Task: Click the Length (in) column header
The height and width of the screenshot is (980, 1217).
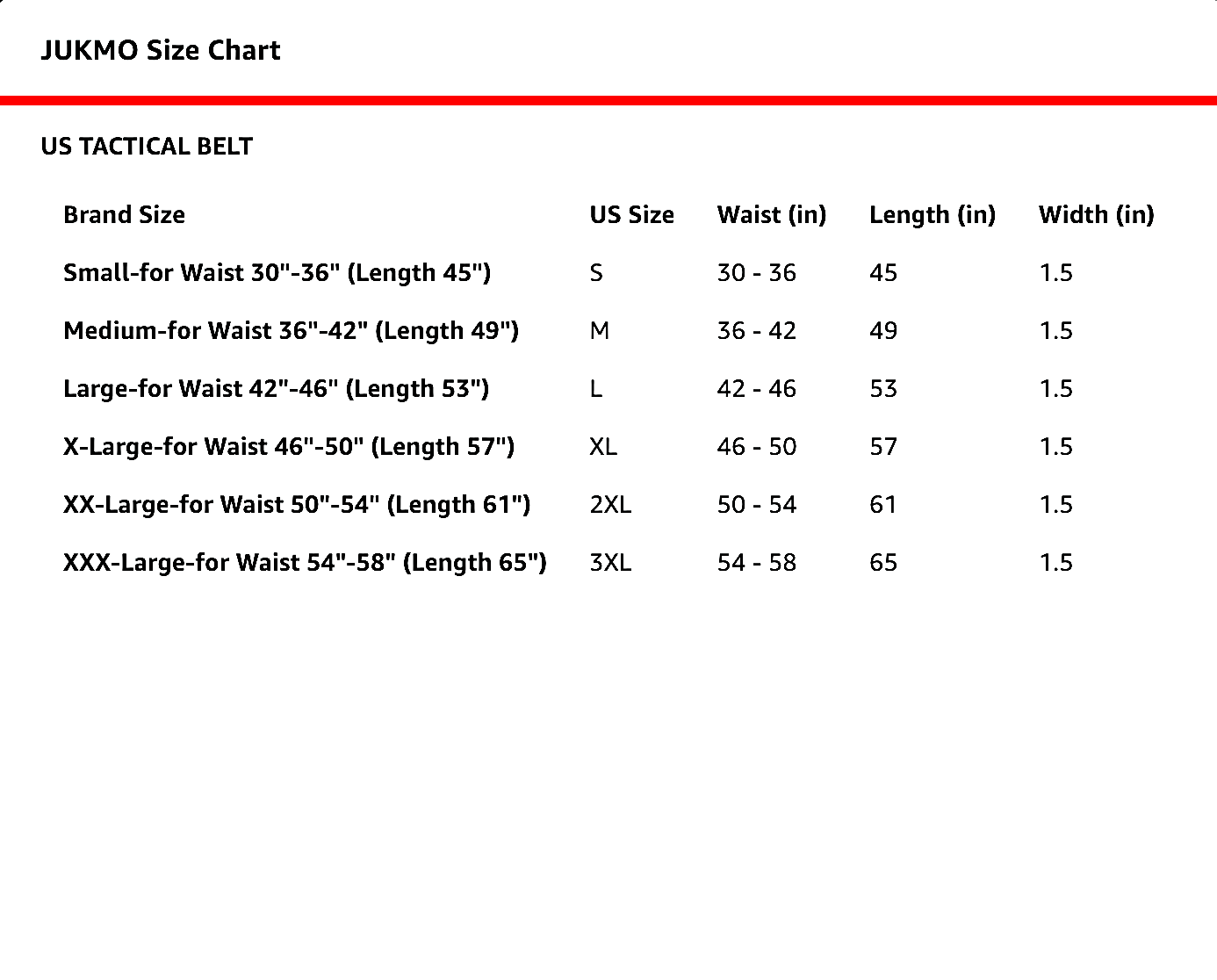Action: tap(932, 215)
